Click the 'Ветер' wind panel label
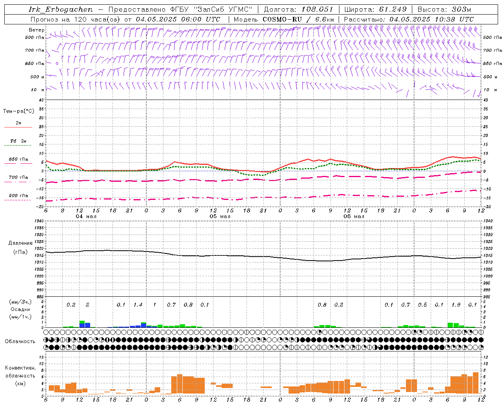 tap(36, 30)
